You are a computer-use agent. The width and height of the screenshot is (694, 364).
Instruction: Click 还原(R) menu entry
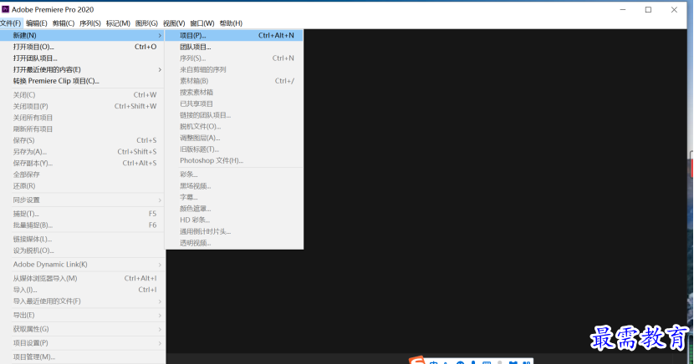(x=83, y=186)
